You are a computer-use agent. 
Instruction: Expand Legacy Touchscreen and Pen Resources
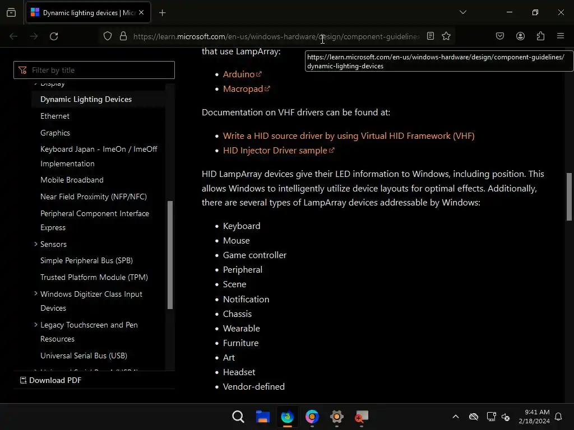[x=35, y=325]
